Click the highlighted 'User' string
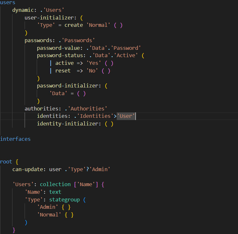Image resolution: width=238 pixels, height=234 pixels. click(126, 116)
